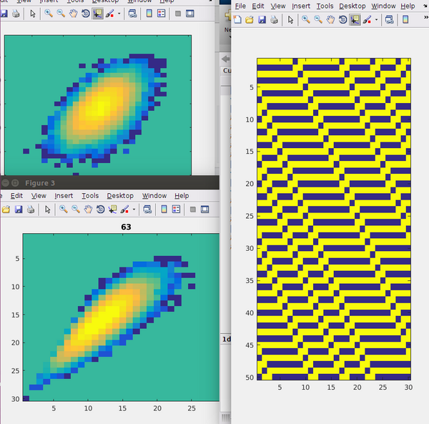
Task: Click Save icon in top-left figure toolbar
Action: (x=4, y=14)
